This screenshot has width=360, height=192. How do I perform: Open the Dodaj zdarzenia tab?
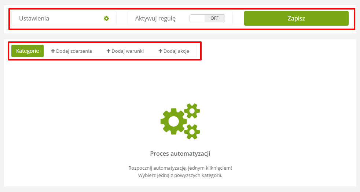[x=71, y=51]
